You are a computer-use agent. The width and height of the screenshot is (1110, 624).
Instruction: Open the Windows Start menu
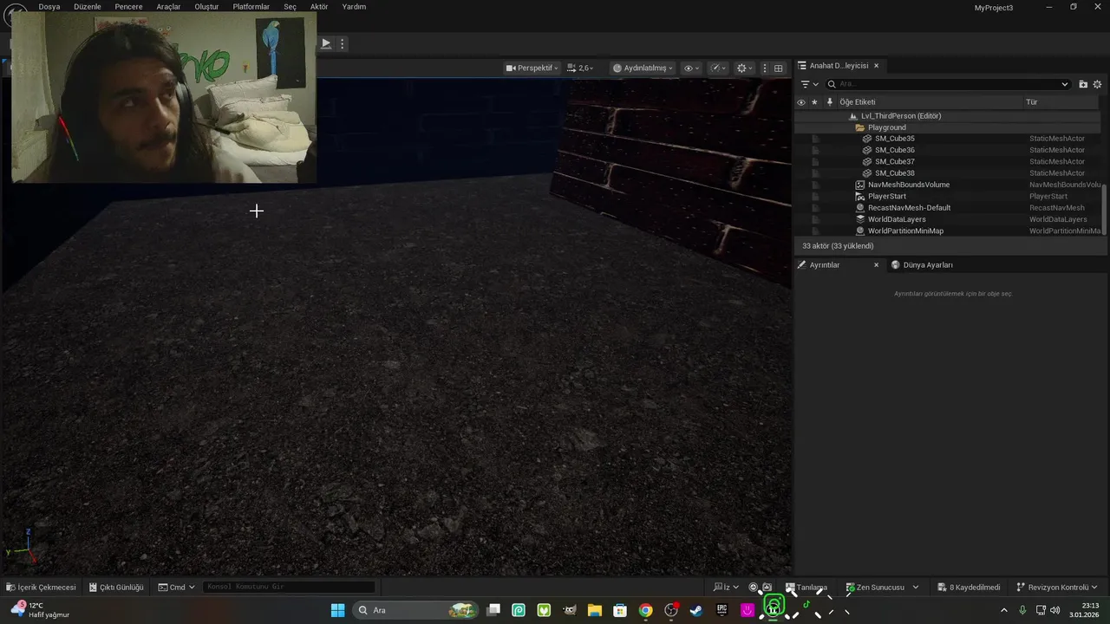(x=338, y=610)
